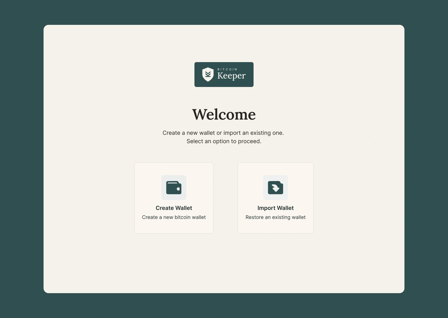448x318 pixels.
Task: Click "Create a new bitcoin wallet" description
Action: [x=174, y=217]
